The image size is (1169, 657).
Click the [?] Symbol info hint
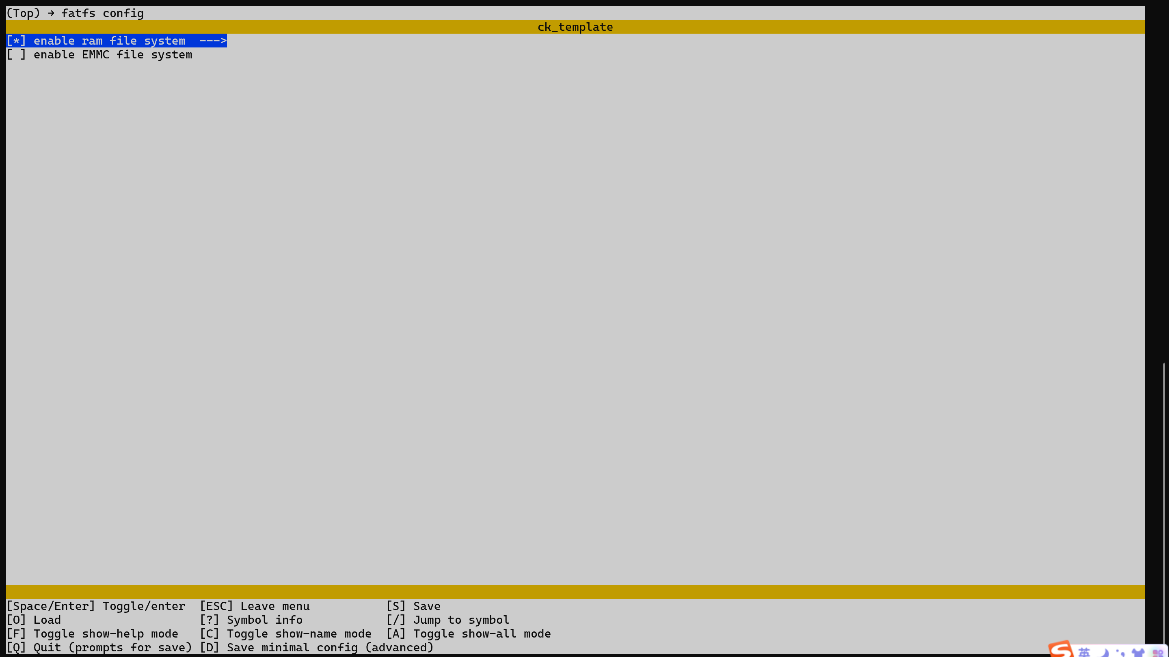(251, 620)
